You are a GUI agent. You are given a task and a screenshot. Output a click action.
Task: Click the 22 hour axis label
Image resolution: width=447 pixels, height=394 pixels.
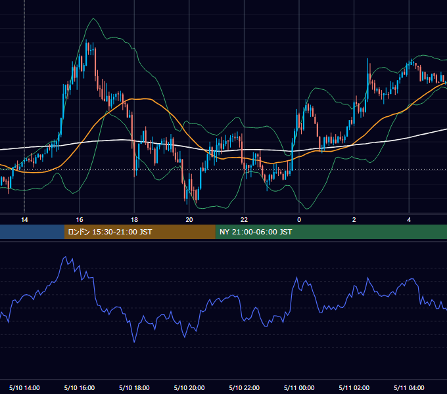coord(245,220)
